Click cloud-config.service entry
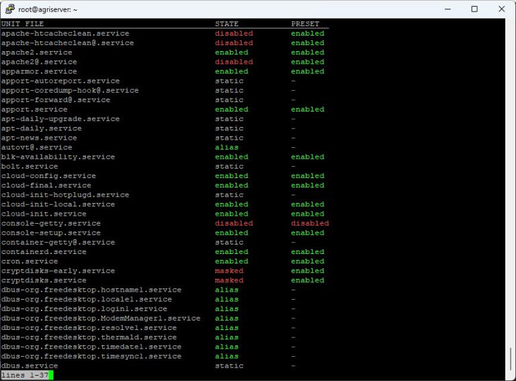Image resolution: width=516 pixels, height=381 pixels. tap(48, 176)
